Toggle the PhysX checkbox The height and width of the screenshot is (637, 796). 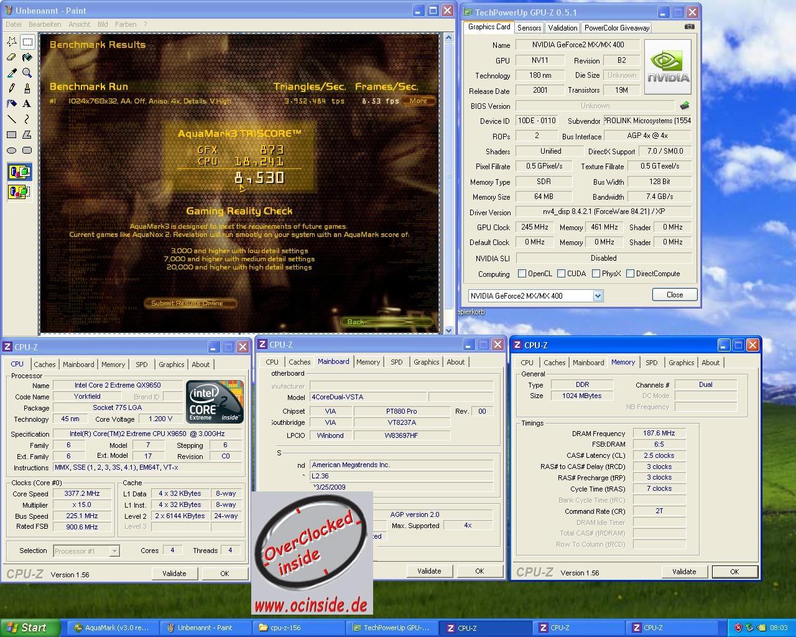[596, 274]
